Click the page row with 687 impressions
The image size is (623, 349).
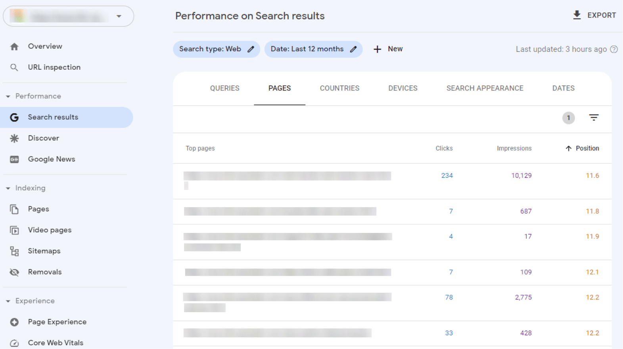pos(392,212)
